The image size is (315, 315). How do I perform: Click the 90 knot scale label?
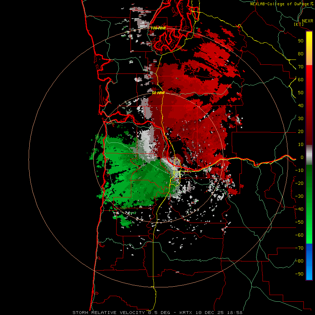click(x=301, y=41)
